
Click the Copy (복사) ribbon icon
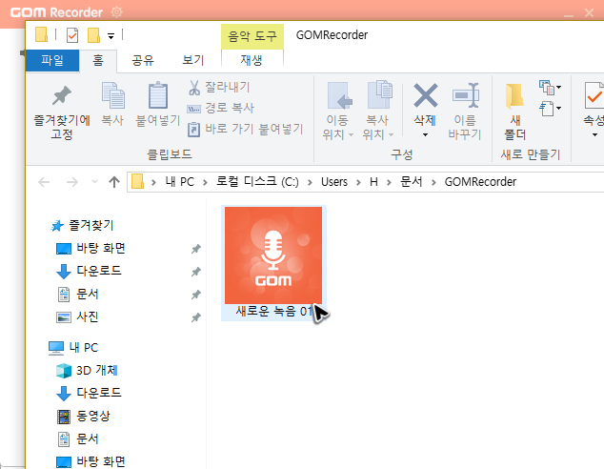click(x=112, y=95)
